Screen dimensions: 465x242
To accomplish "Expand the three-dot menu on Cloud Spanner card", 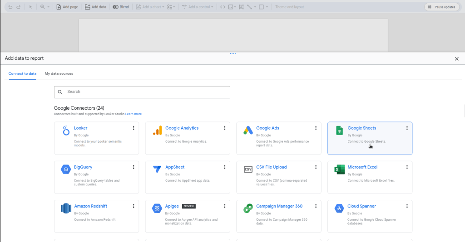I will point(407,206).
